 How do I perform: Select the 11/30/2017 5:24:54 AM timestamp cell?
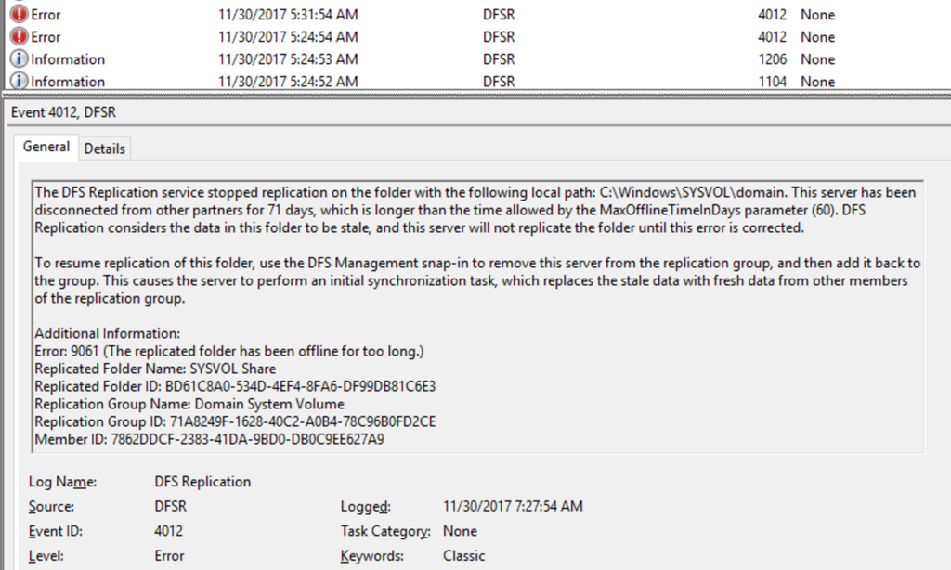pos(288,37)
